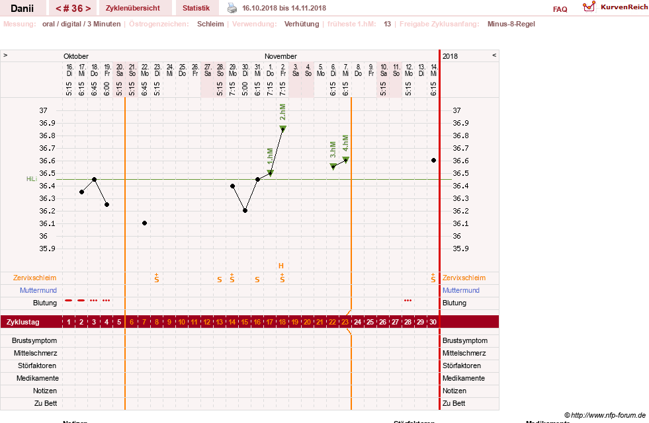Viewport: 649px width, 423px height.
Task: Click the left Zervixschleim row label
Action: tap(34, 278)
